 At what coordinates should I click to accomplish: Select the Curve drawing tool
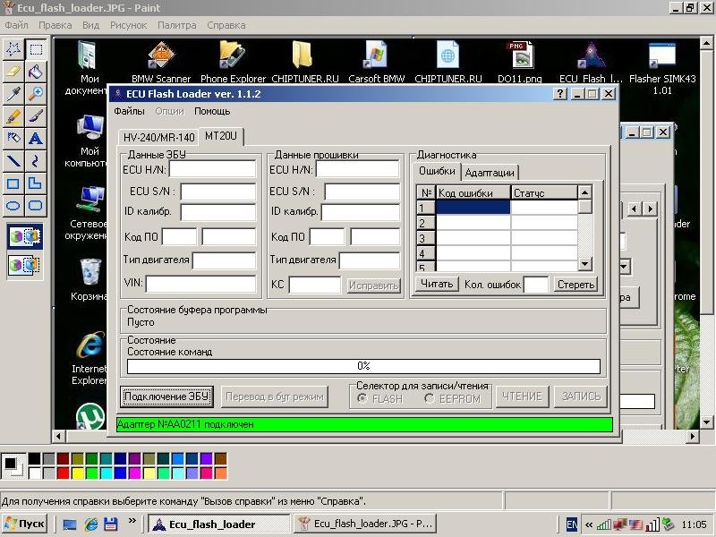[x=36, y=161]
